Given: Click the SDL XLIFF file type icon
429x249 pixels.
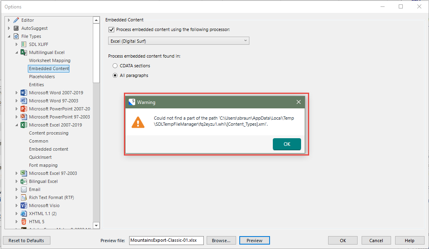Looking at the screenshot, I should 24,44.
